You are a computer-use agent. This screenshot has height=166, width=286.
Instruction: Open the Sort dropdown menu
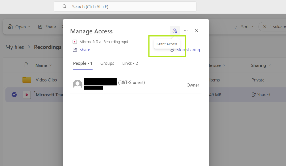244,27
